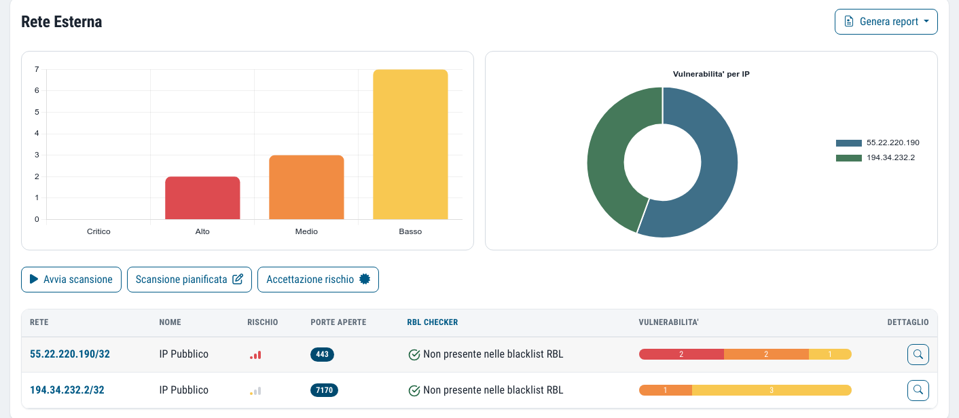
Task: Open Accettazione rischio
Action: point(318,280)
